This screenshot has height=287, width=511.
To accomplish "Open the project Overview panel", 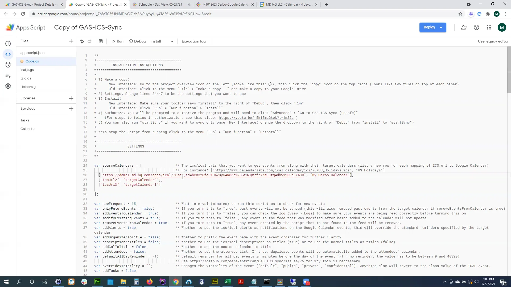I will tap(8, 43).
